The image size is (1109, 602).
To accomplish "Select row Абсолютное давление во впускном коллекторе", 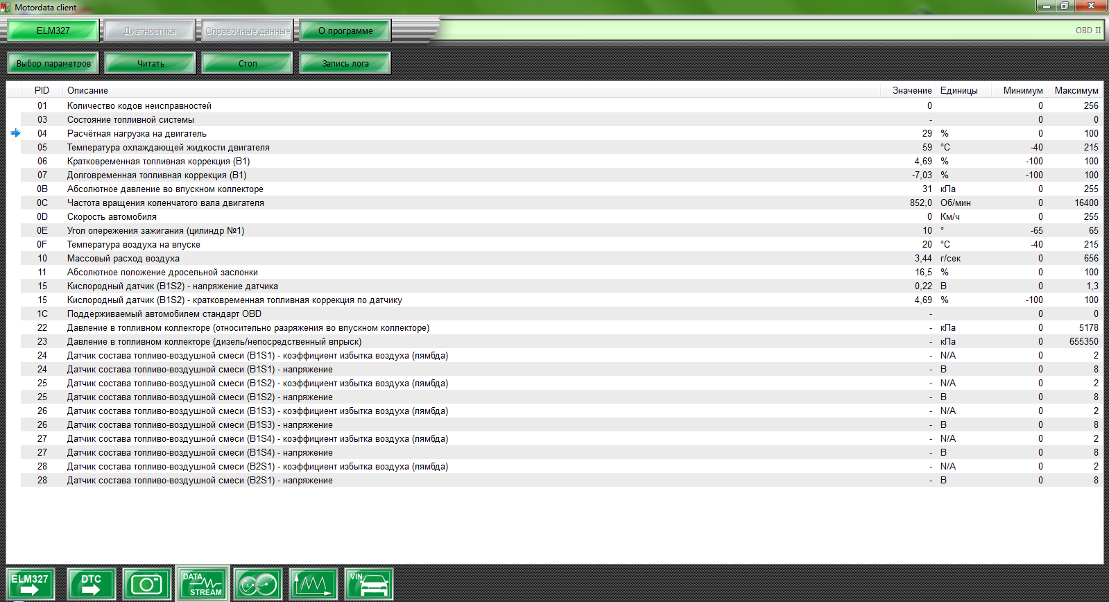I will pyautogui.click(x=562, y=189).
